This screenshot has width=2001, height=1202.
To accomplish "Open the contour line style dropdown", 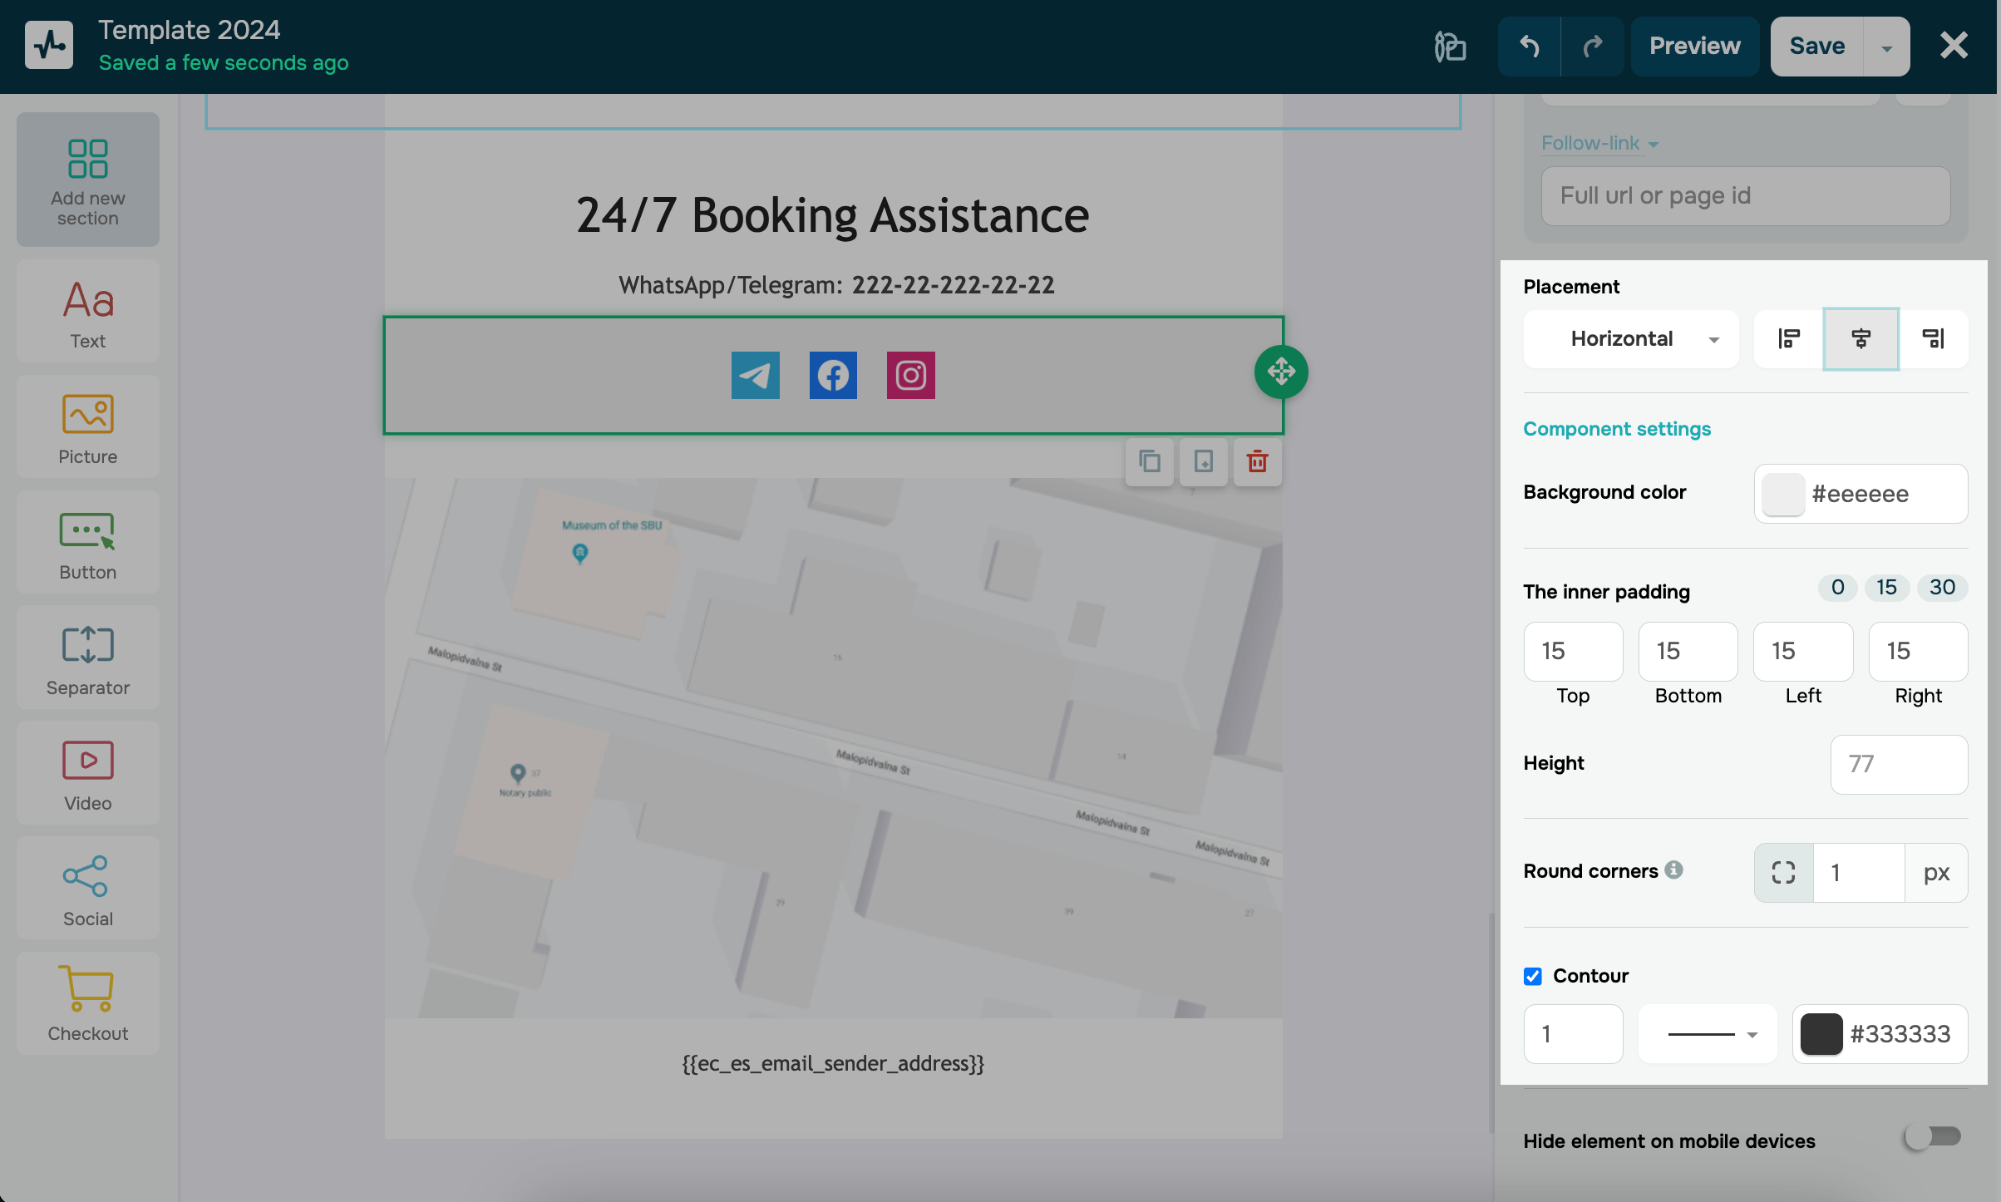I will coord(1708,1034).
